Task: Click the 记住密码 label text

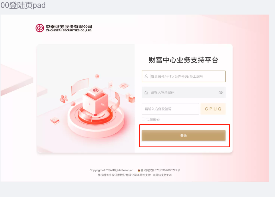Action: point(153,119)
